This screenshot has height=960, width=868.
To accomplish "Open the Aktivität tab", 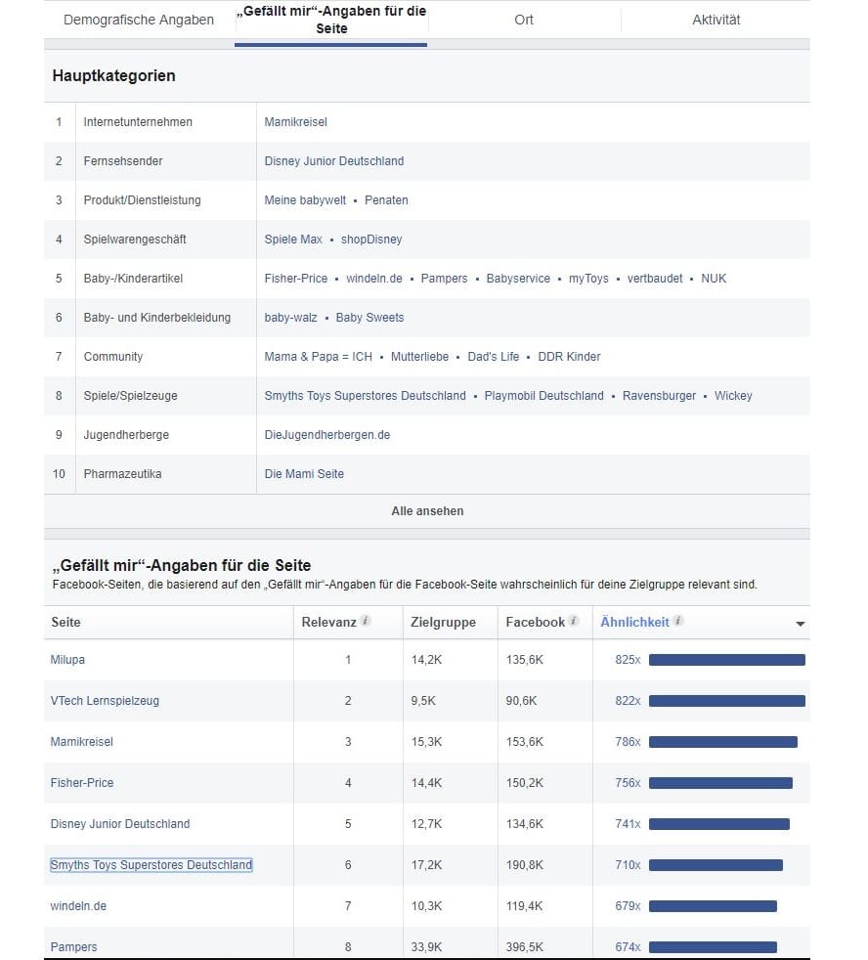I will pyautogui.click(x=716, y=20).
